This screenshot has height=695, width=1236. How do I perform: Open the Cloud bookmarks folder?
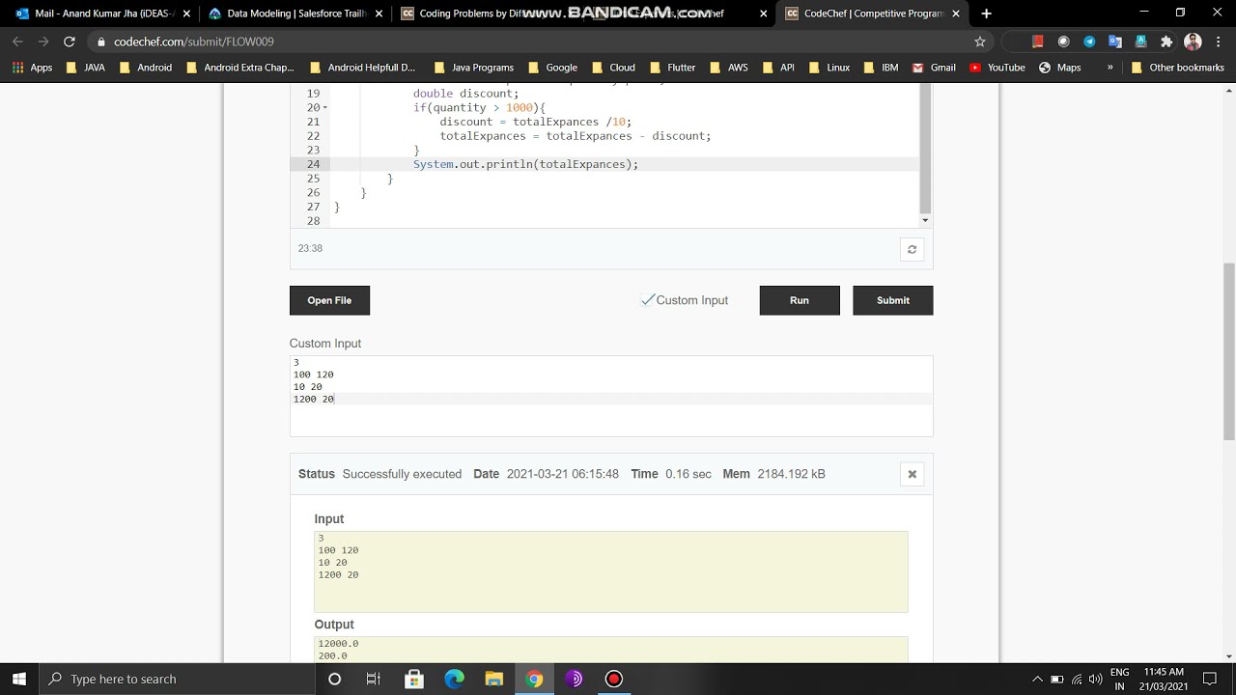coord(612,68)
